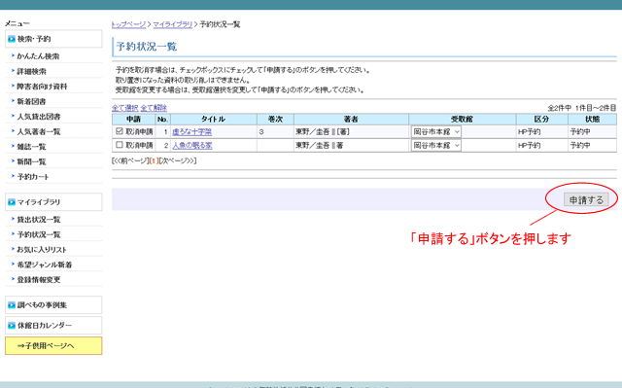Image resolution: width=622 pixels, height=388 pixels.
Task: Open 人気著者一覧 menu item
Action: point(39,131)
